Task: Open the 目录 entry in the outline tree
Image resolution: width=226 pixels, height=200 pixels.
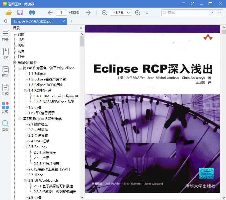Action: point(21,57)
